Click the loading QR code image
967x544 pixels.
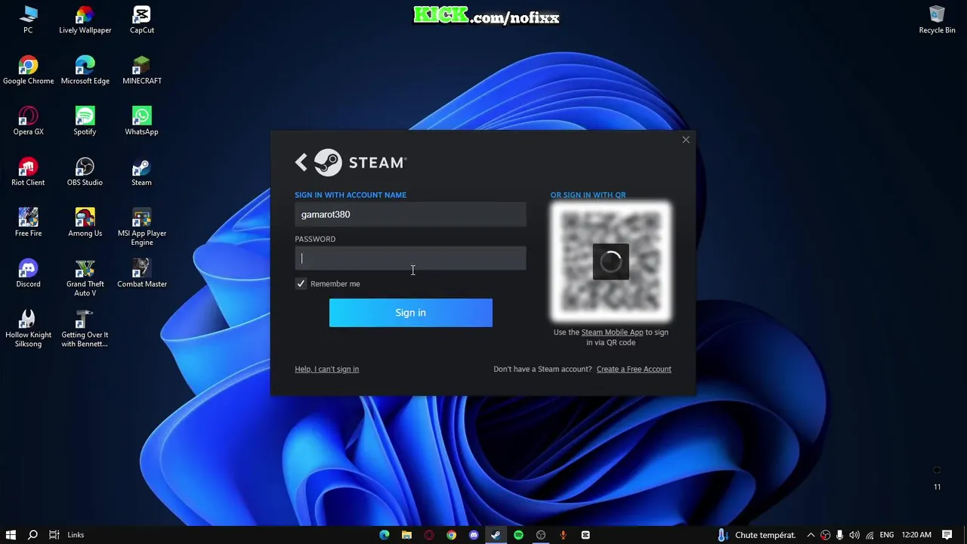pyautogui.click(x=611, y=261)
